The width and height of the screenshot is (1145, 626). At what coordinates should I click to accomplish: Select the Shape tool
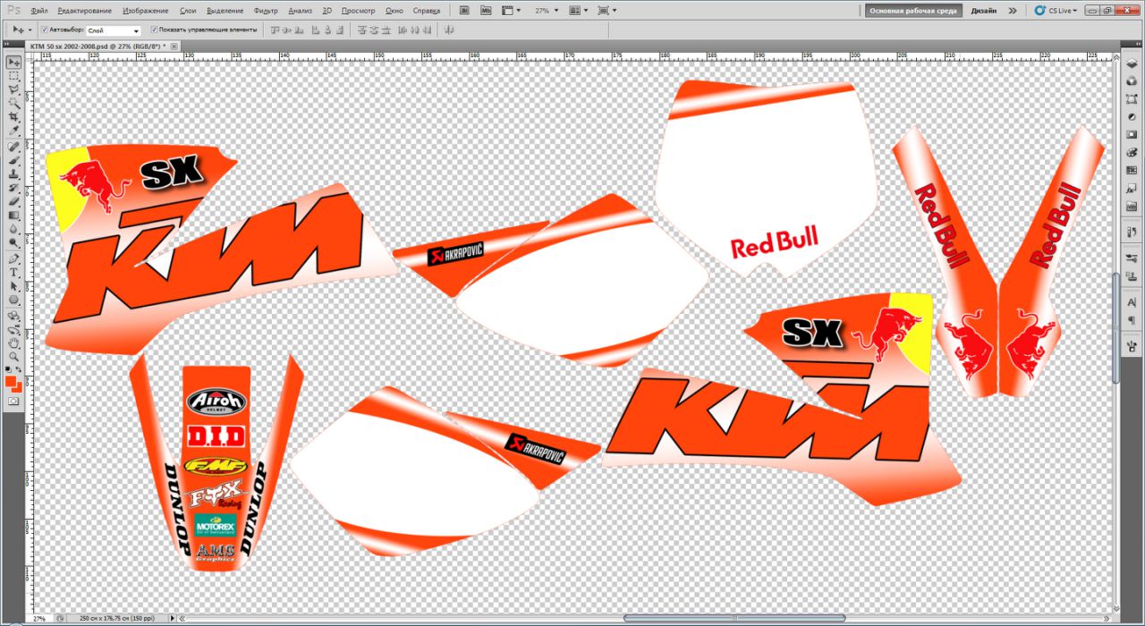point(13,300)
